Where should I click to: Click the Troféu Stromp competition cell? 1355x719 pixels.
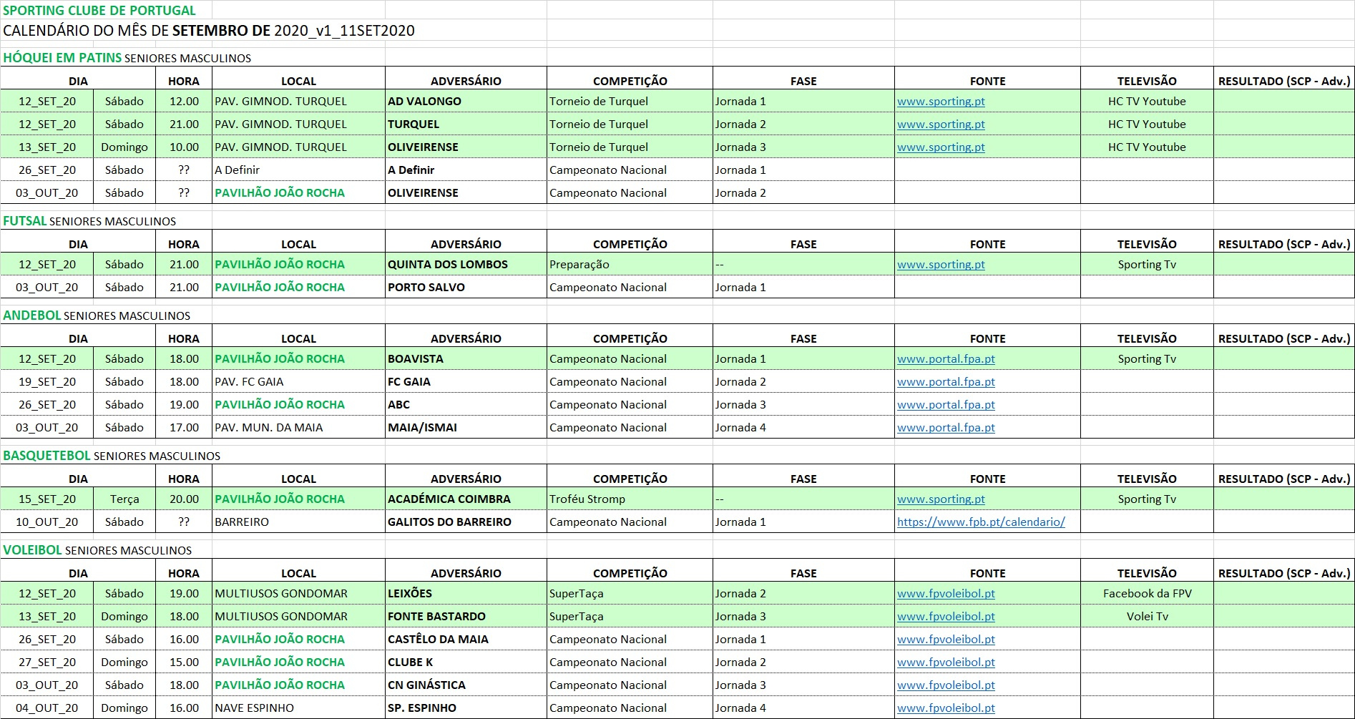tap(630, 499)
